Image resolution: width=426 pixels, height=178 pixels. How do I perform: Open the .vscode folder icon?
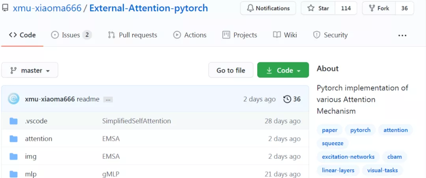[x=13, y=121]
